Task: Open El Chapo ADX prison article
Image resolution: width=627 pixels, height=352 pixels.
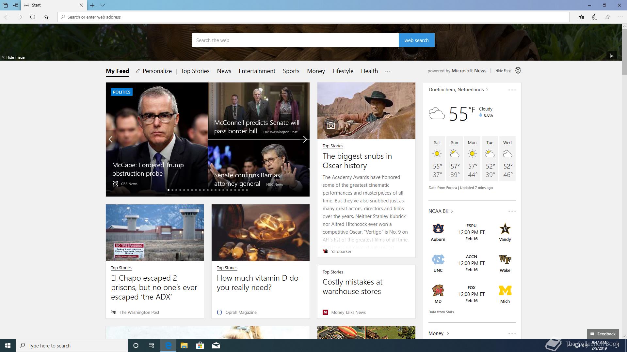Action: click(154, 287)
